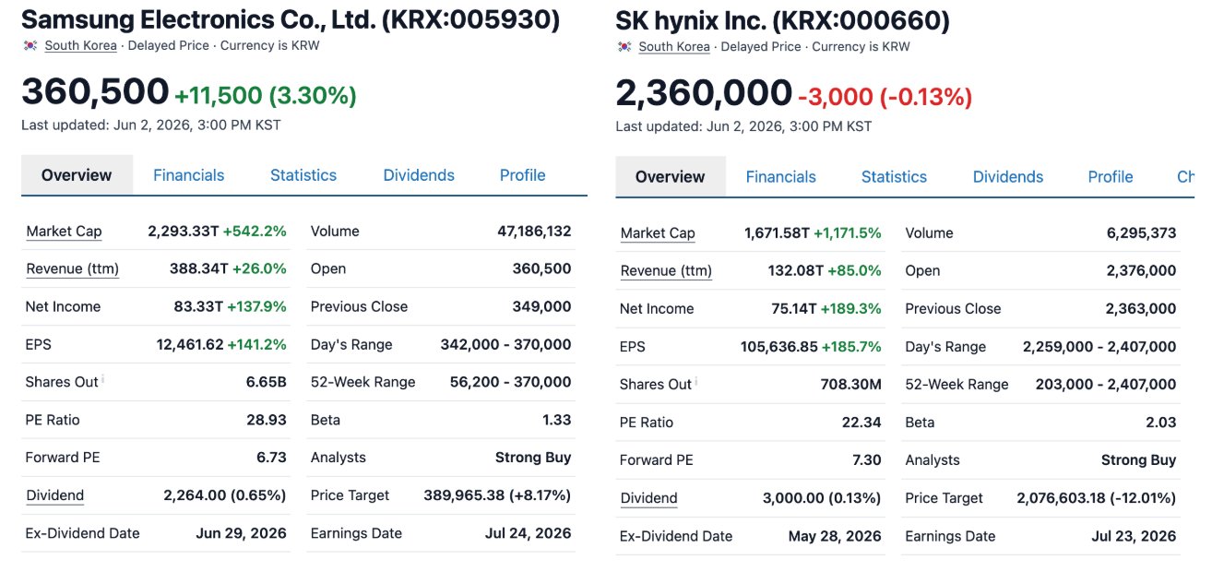Click SK hynix Inc. heading
This screenshot has width=1212, height=572.
pos(783,20)
